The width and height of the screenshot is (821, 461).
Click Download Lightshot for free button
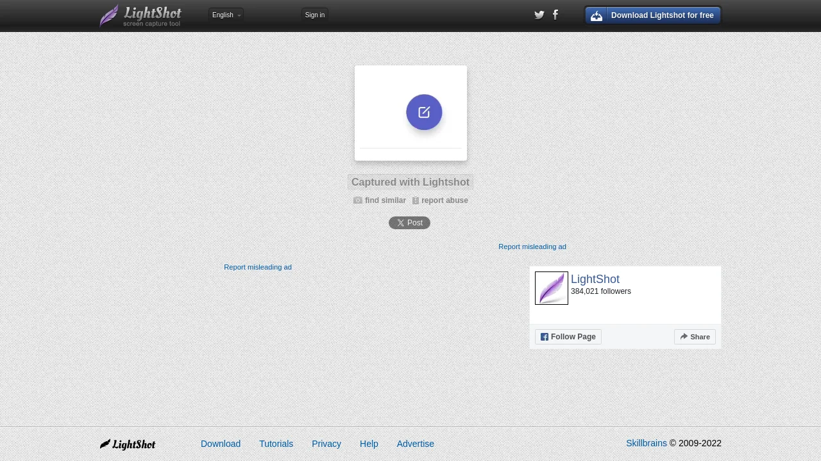click(653, 15)
